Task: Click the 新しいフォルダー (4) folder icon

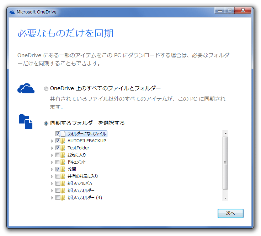Action: [x=63, y=197]
